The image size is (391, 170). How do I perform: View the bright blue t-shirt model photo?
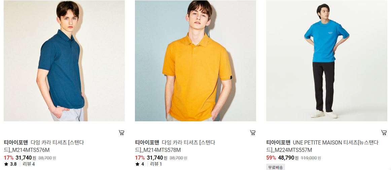(x=327, y=61)
